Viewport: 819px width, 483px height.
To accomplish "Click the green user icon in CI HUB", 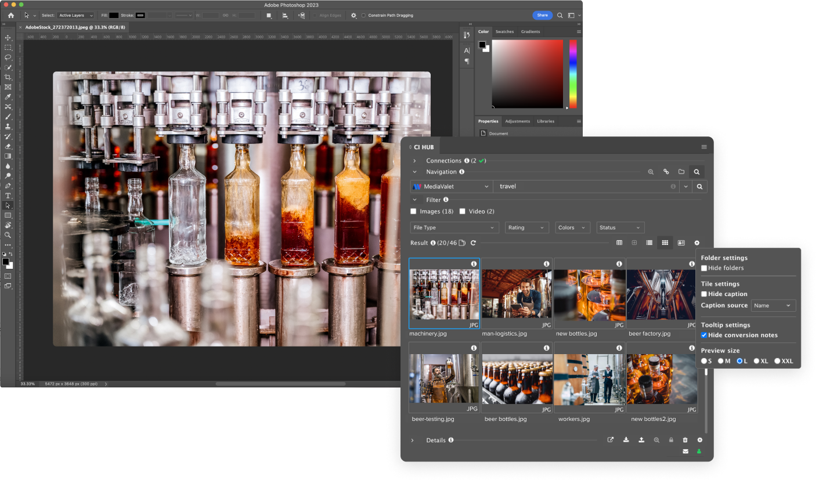I will pyautogui.click(x=699, y=451).
